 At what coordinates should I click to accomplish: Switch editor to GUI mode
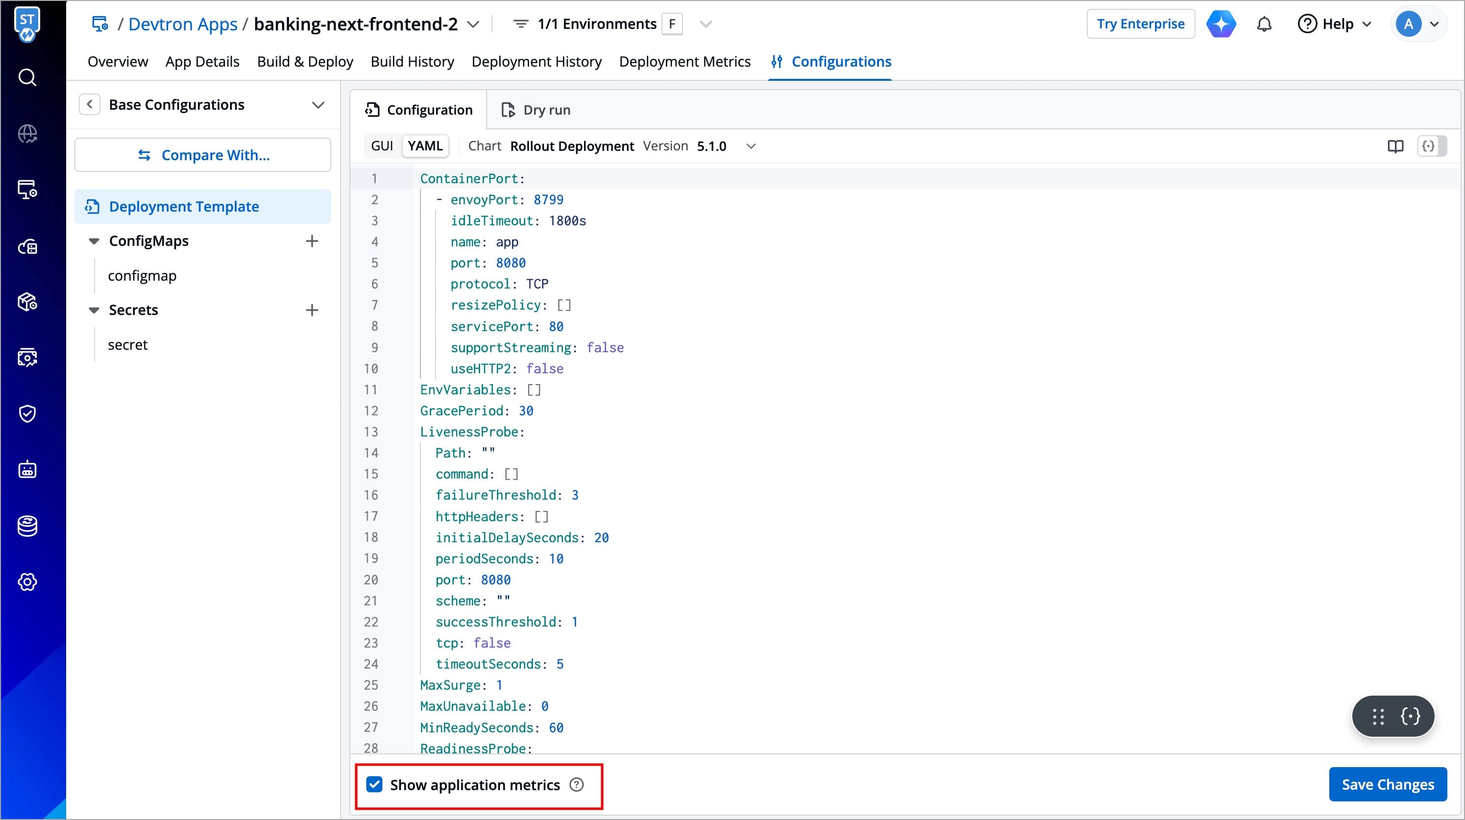click(x=382, y=146)
